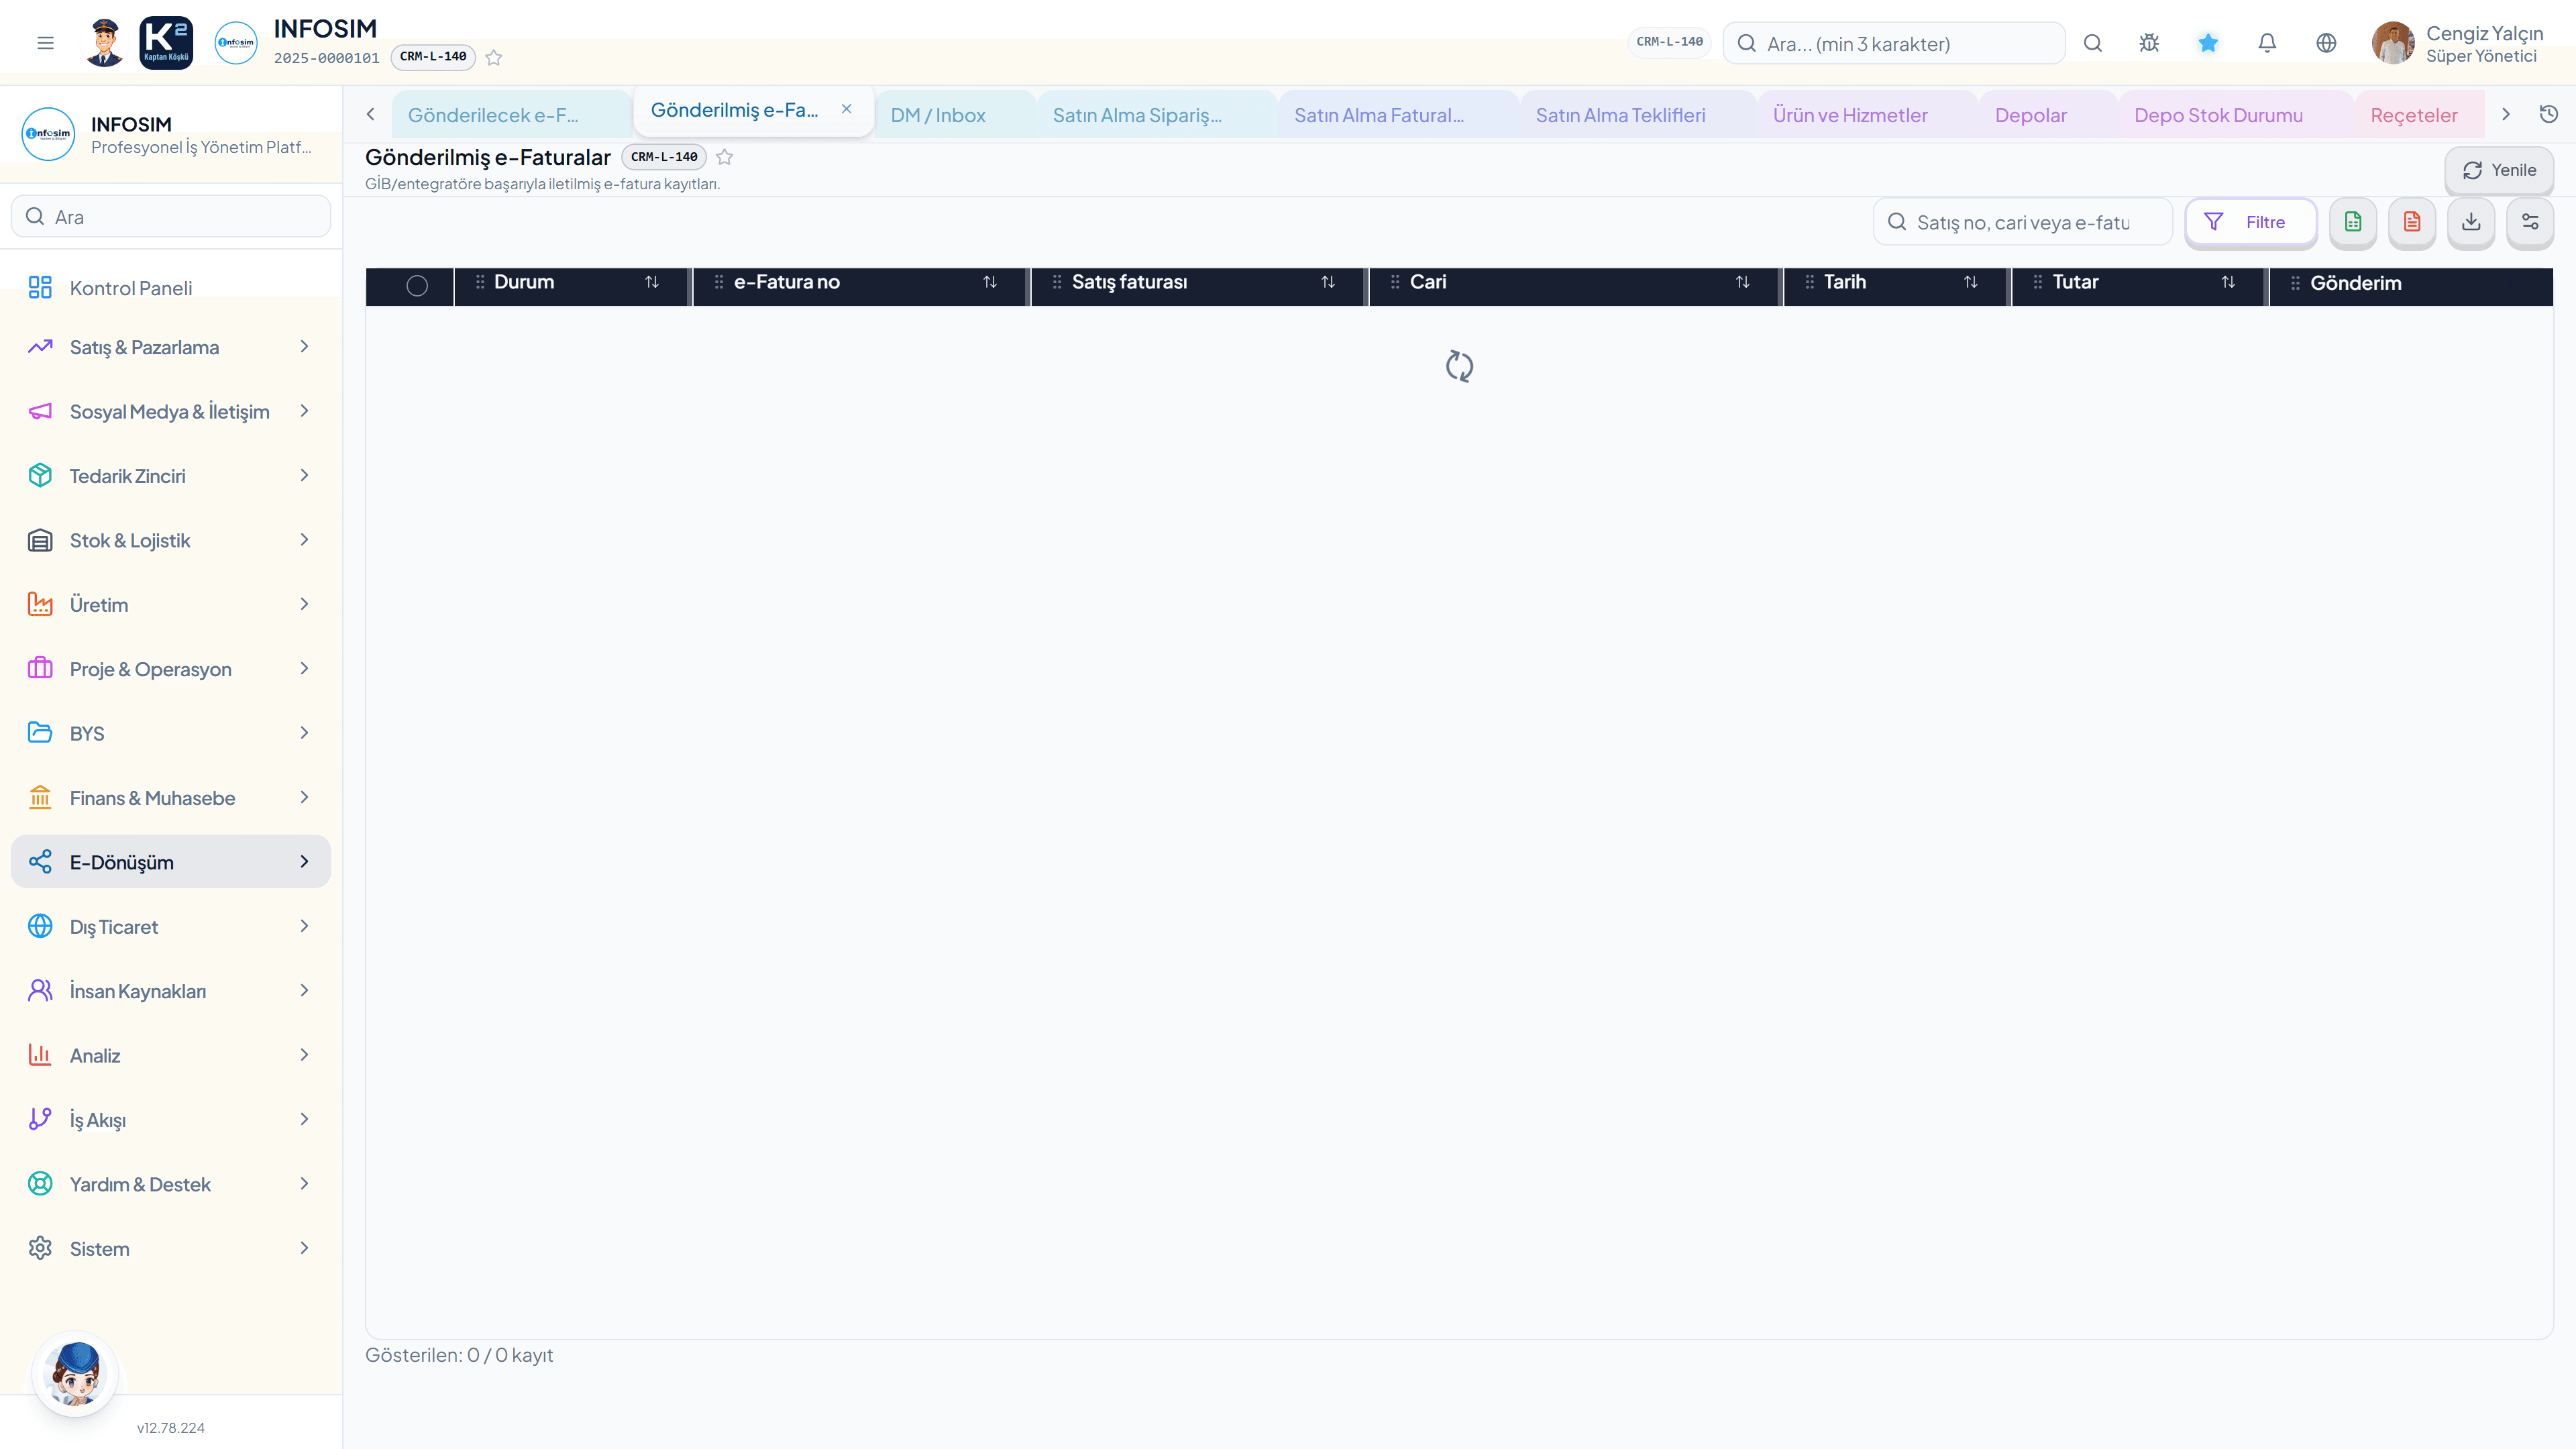2576x1449 pixels.
Task: Switch to DM / Inbox tab
Action: [x=955, y=115]
